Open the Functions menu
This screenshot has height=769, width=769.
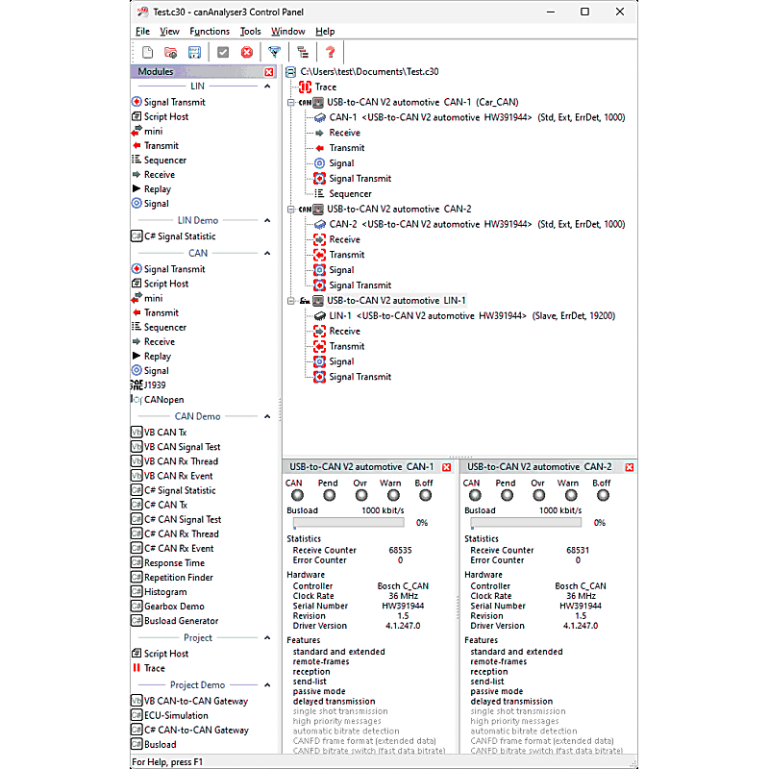pos(210,31)
